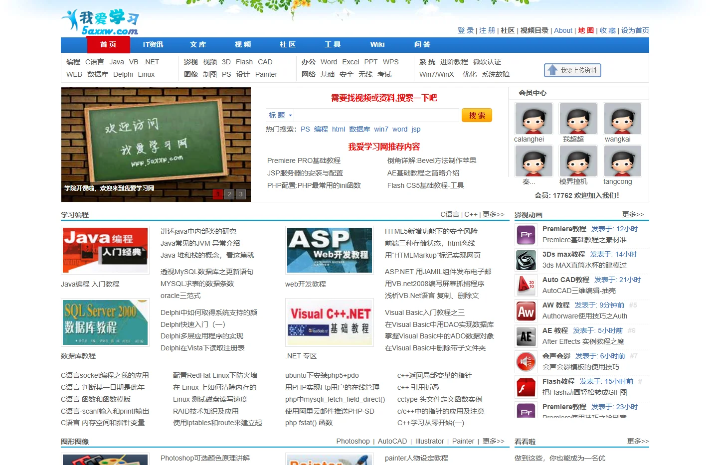Viewport: 710px width, 465px height.
Task: Open HTML5新增功能下的安全风险 article
Action: coord(431,231)
